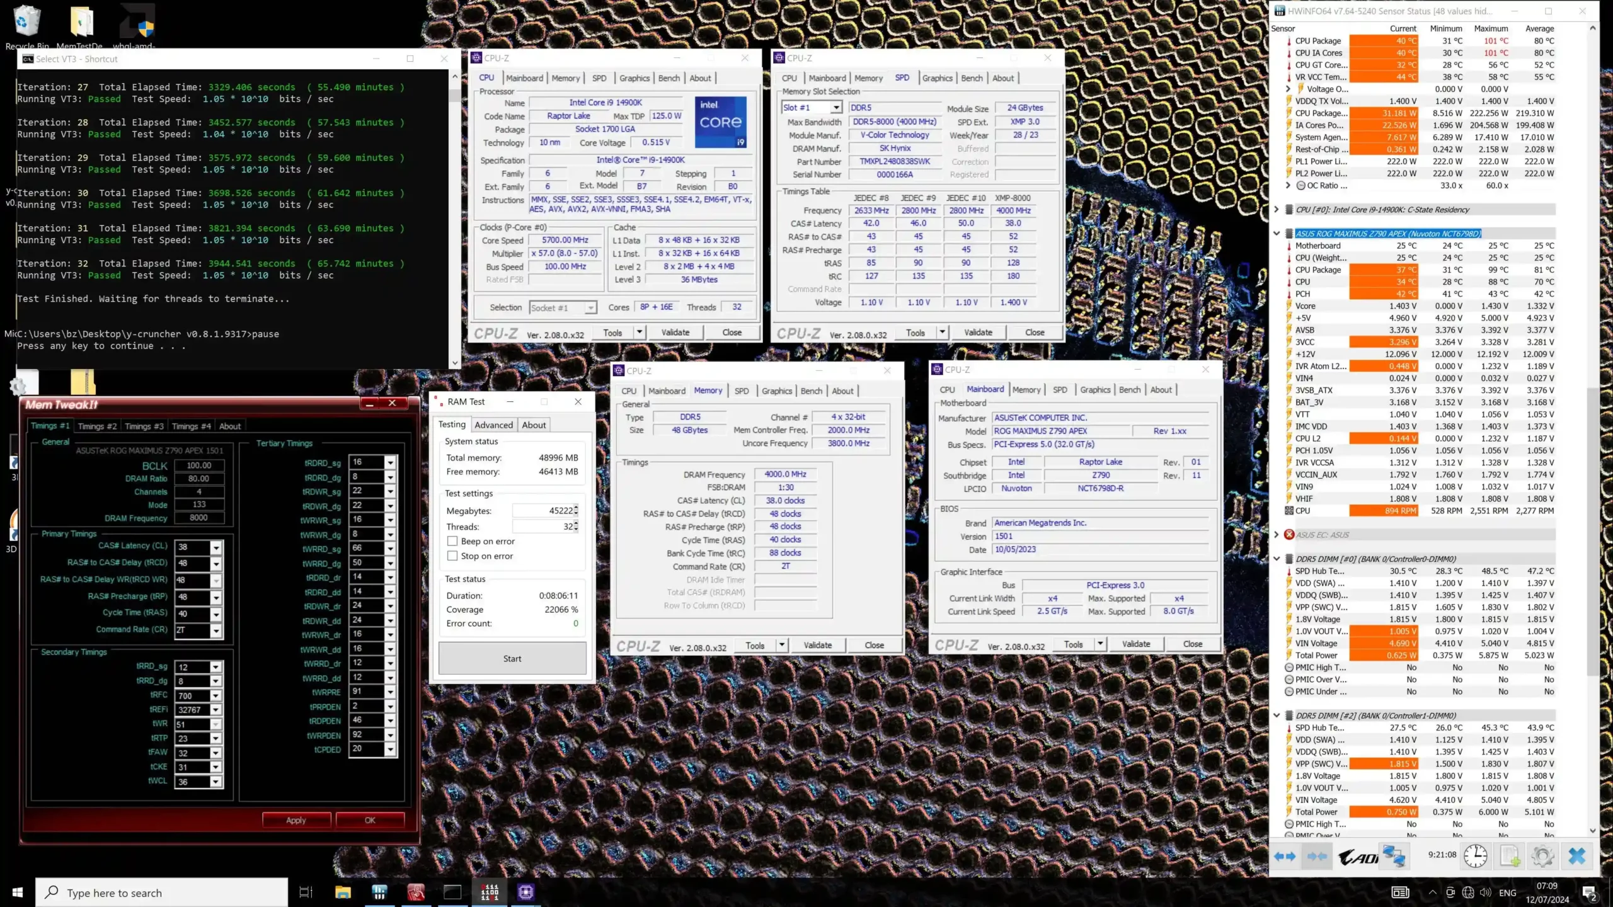Click Tools button in CPU-Z Mainboard window

point(1073,644)
